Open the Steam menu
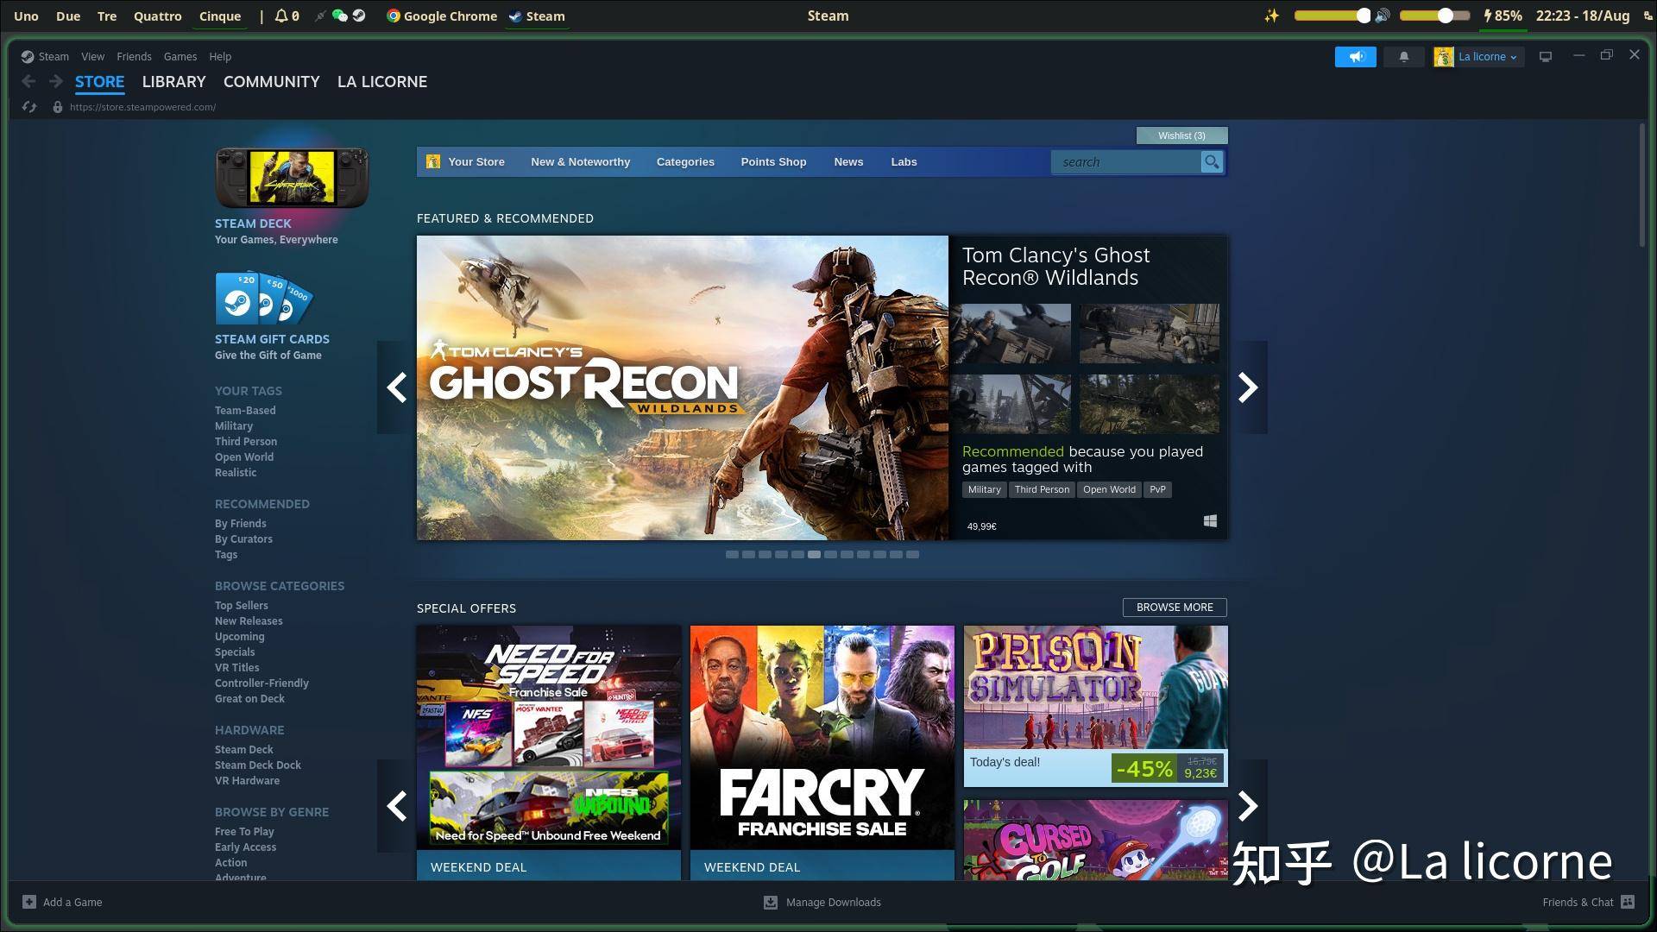 pos(53,57)
